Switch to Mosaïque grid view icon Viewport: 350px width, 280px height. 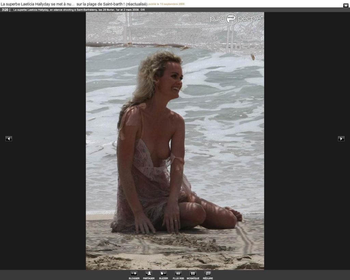click(x=193, y=274)
